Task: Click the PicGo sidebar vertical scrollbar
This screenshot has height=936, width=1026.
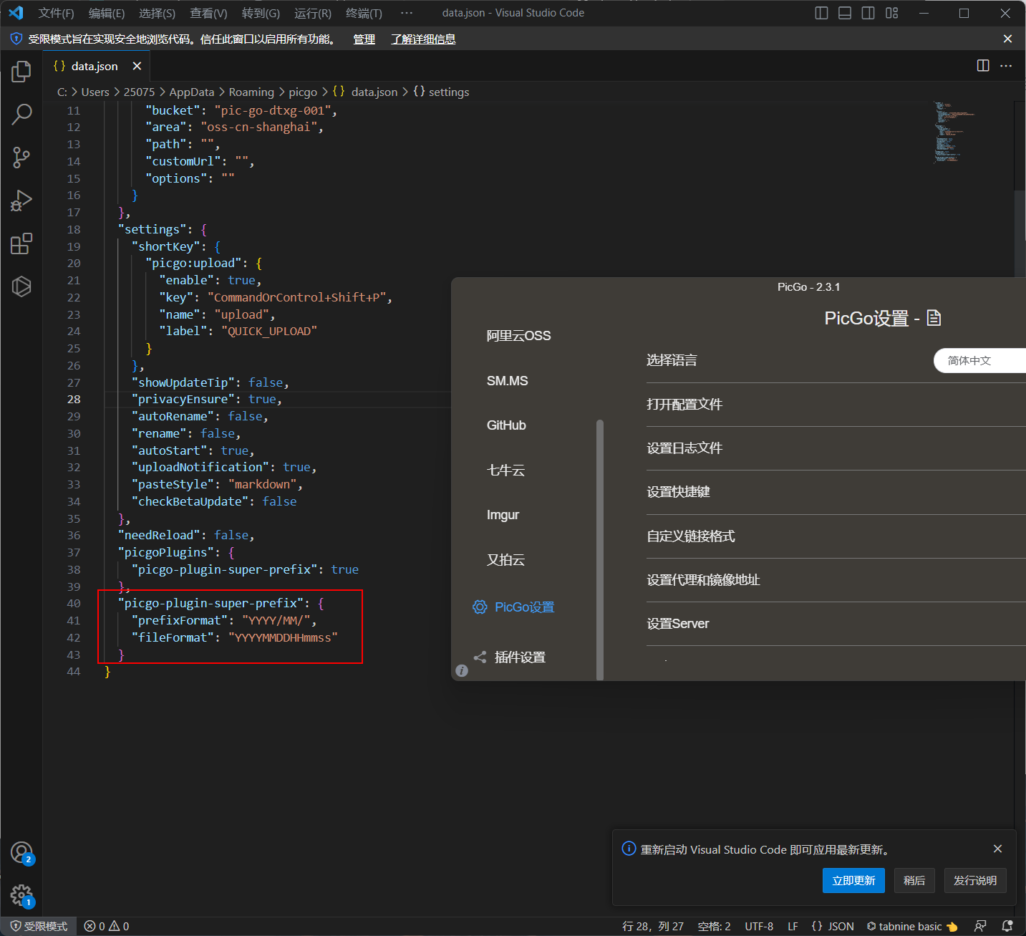Action: pos(600,549)
